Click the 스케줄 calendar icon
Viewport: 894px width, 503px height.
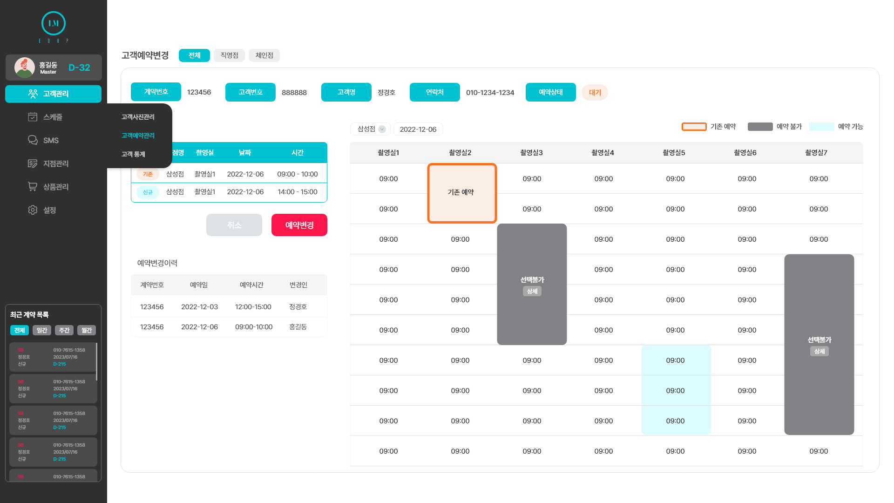click(33, 117)
